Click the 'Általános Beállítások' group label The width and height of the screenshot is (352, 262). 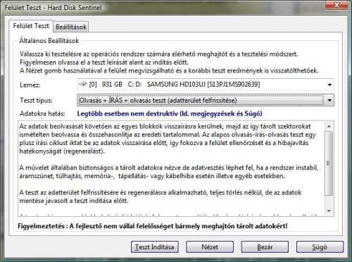point(49,41)
